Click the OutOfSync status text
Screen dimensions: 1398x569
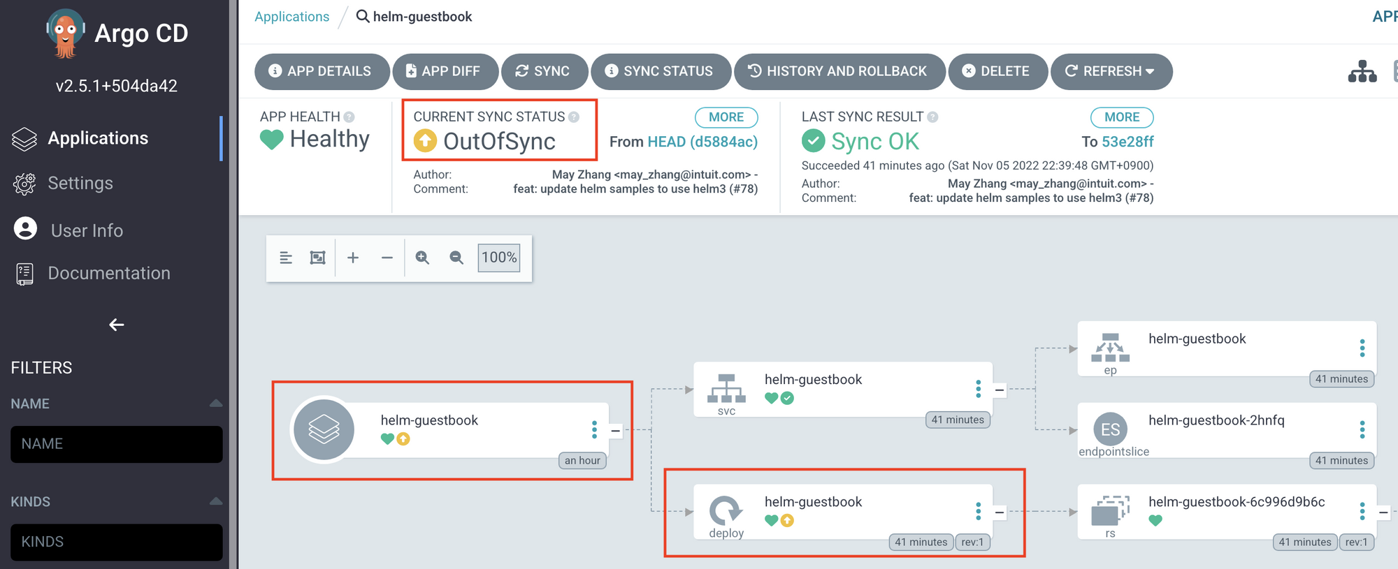point(499,142)
